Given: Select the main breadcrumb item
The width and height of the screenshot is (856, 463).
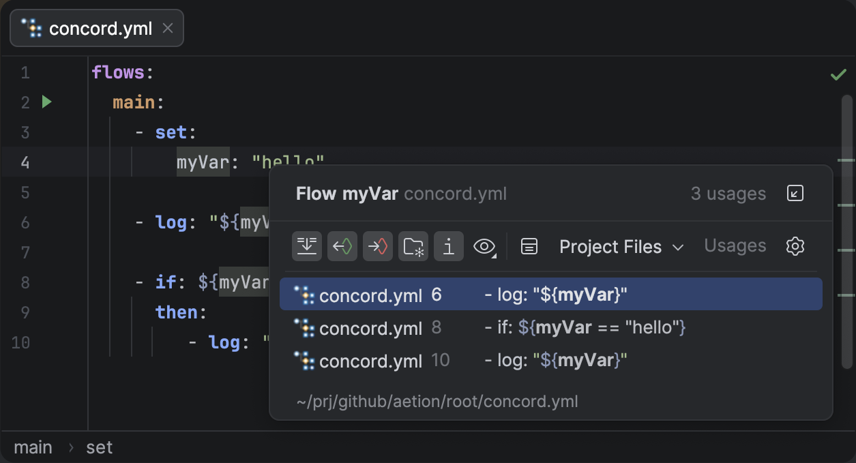Looking at the screenshot, I should [33, 447].
